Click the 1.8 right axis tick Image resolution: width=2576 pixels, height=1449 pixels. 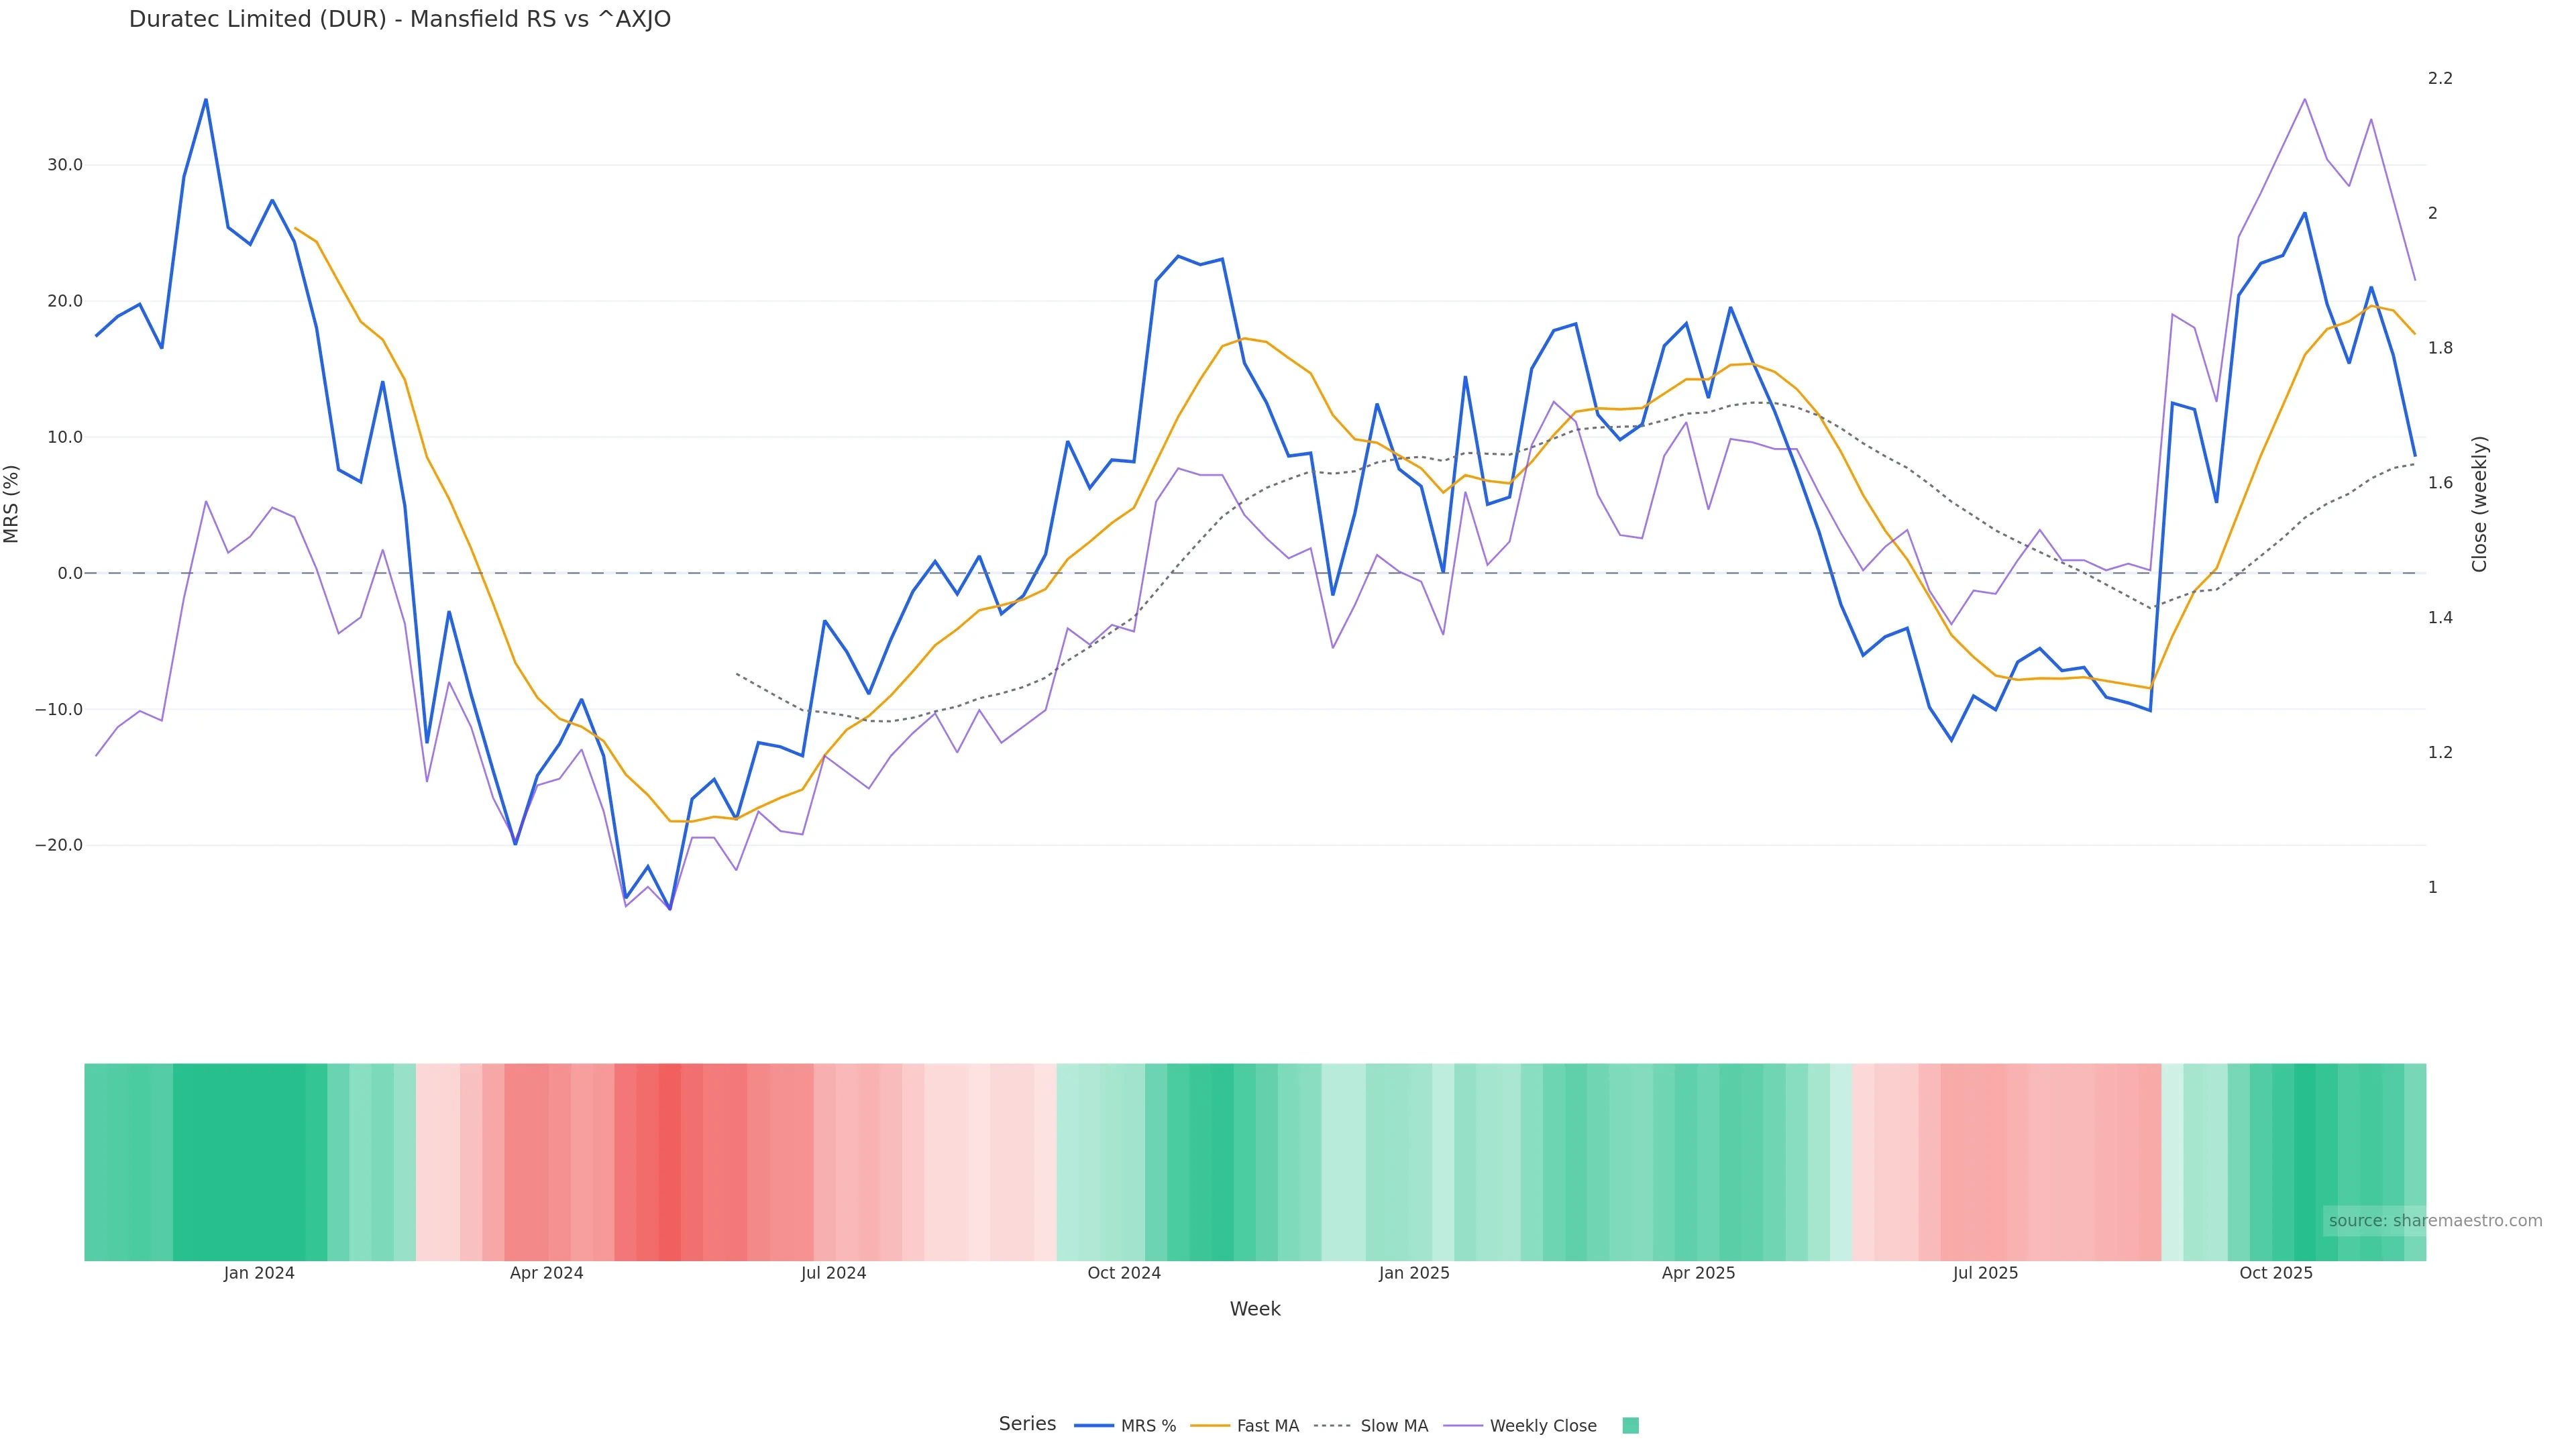tap(2440, 348)
